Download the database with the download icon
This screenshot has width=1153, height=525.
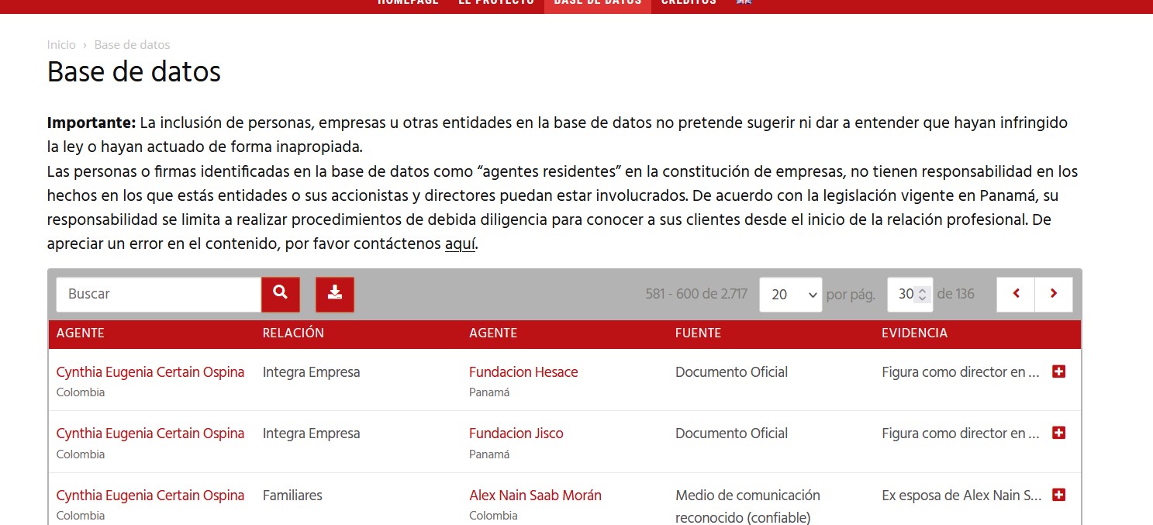tap(335, 295)
